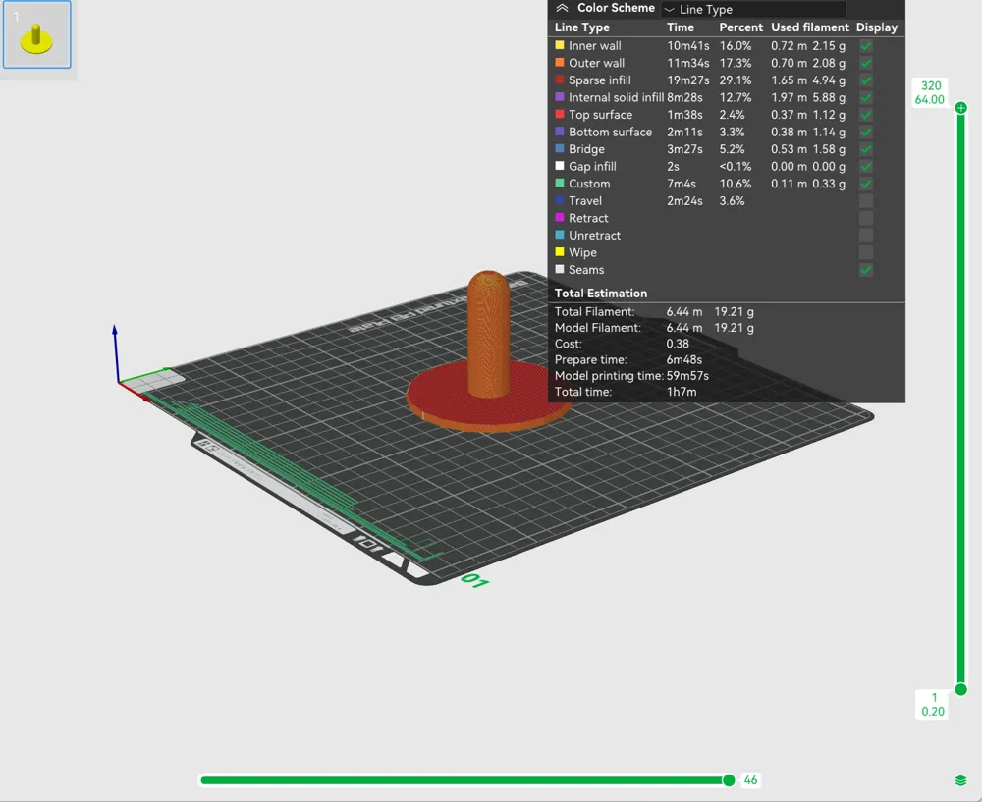This screenshot has width=982, height=802.
Task: Click the Outer wall orange color swatch
Action: tap(560, 63)
